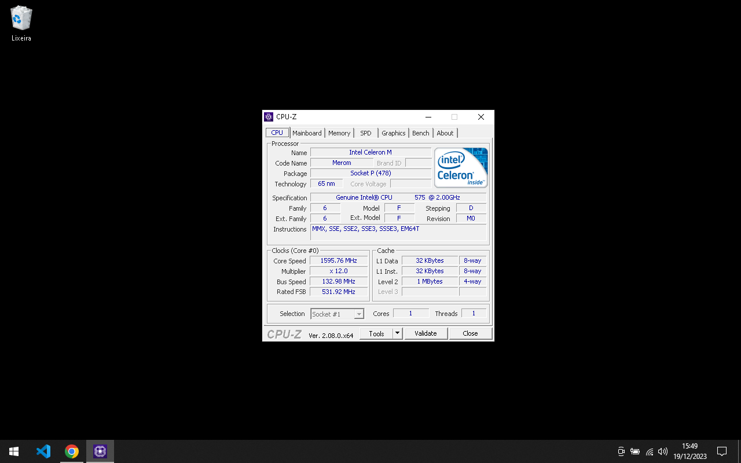Image resolution: width=741 pixels, height=463 pixels.
Task: Click the L1 Inst. 32 KBytes value
Action: [430, 271]
